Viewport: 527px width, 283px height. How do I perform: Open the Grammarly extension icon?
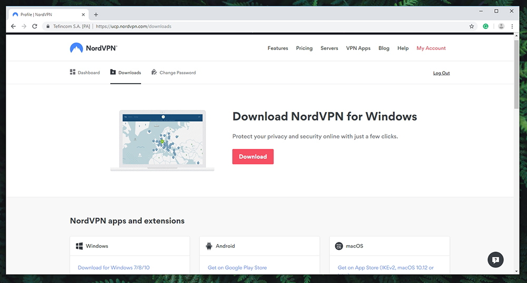(486, 26)
